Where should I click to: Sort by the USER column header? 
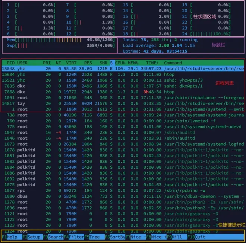click(x=22, y=63)
